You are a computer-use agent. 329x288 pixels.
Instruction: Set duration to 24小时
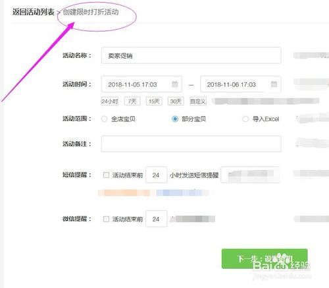point(110,101)
